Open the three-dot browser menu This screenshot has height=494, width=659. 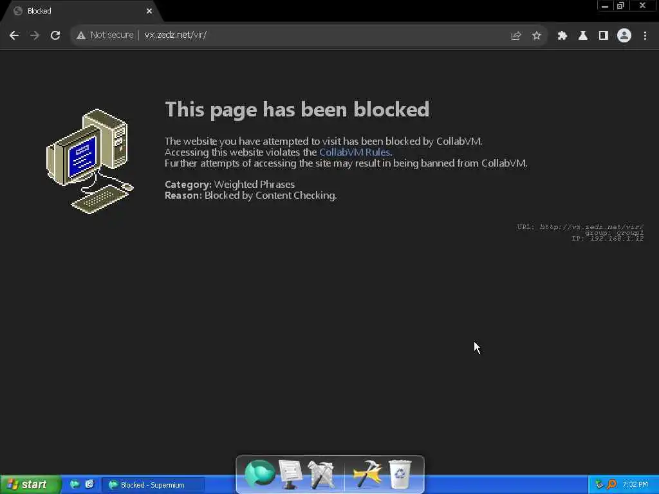[x=645, y=36]
